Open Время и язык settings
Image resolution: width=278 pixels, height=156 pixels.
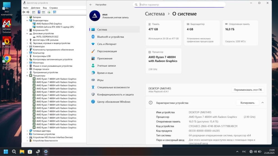click(115, 73)
